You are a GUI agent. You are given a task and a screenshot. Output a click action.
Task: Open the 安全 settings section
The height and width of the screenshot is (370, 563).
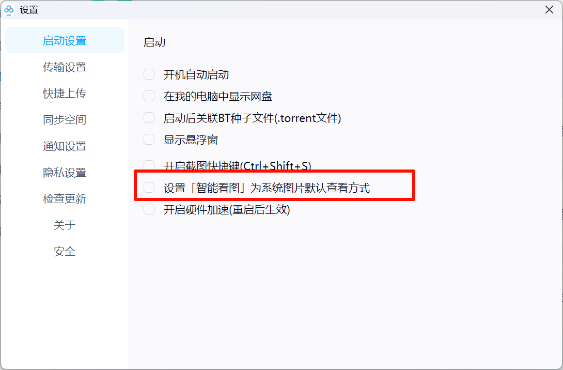tap(65, 251)
